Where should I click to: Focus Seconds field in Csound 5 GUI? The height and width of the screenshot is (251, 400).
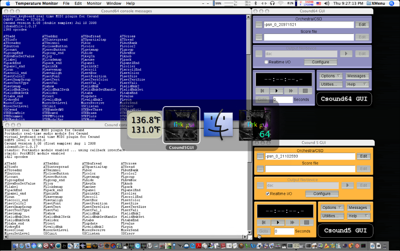(284, 231)
